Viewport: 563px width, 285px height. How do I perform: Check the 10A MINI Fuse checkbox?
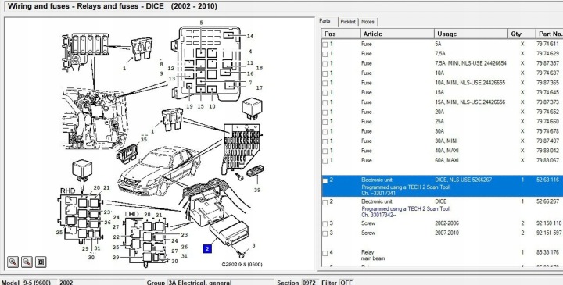coord(325,84)
